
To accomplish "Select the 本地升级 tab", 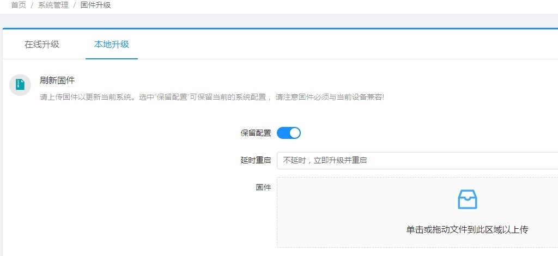I will [x=112, y=45].
